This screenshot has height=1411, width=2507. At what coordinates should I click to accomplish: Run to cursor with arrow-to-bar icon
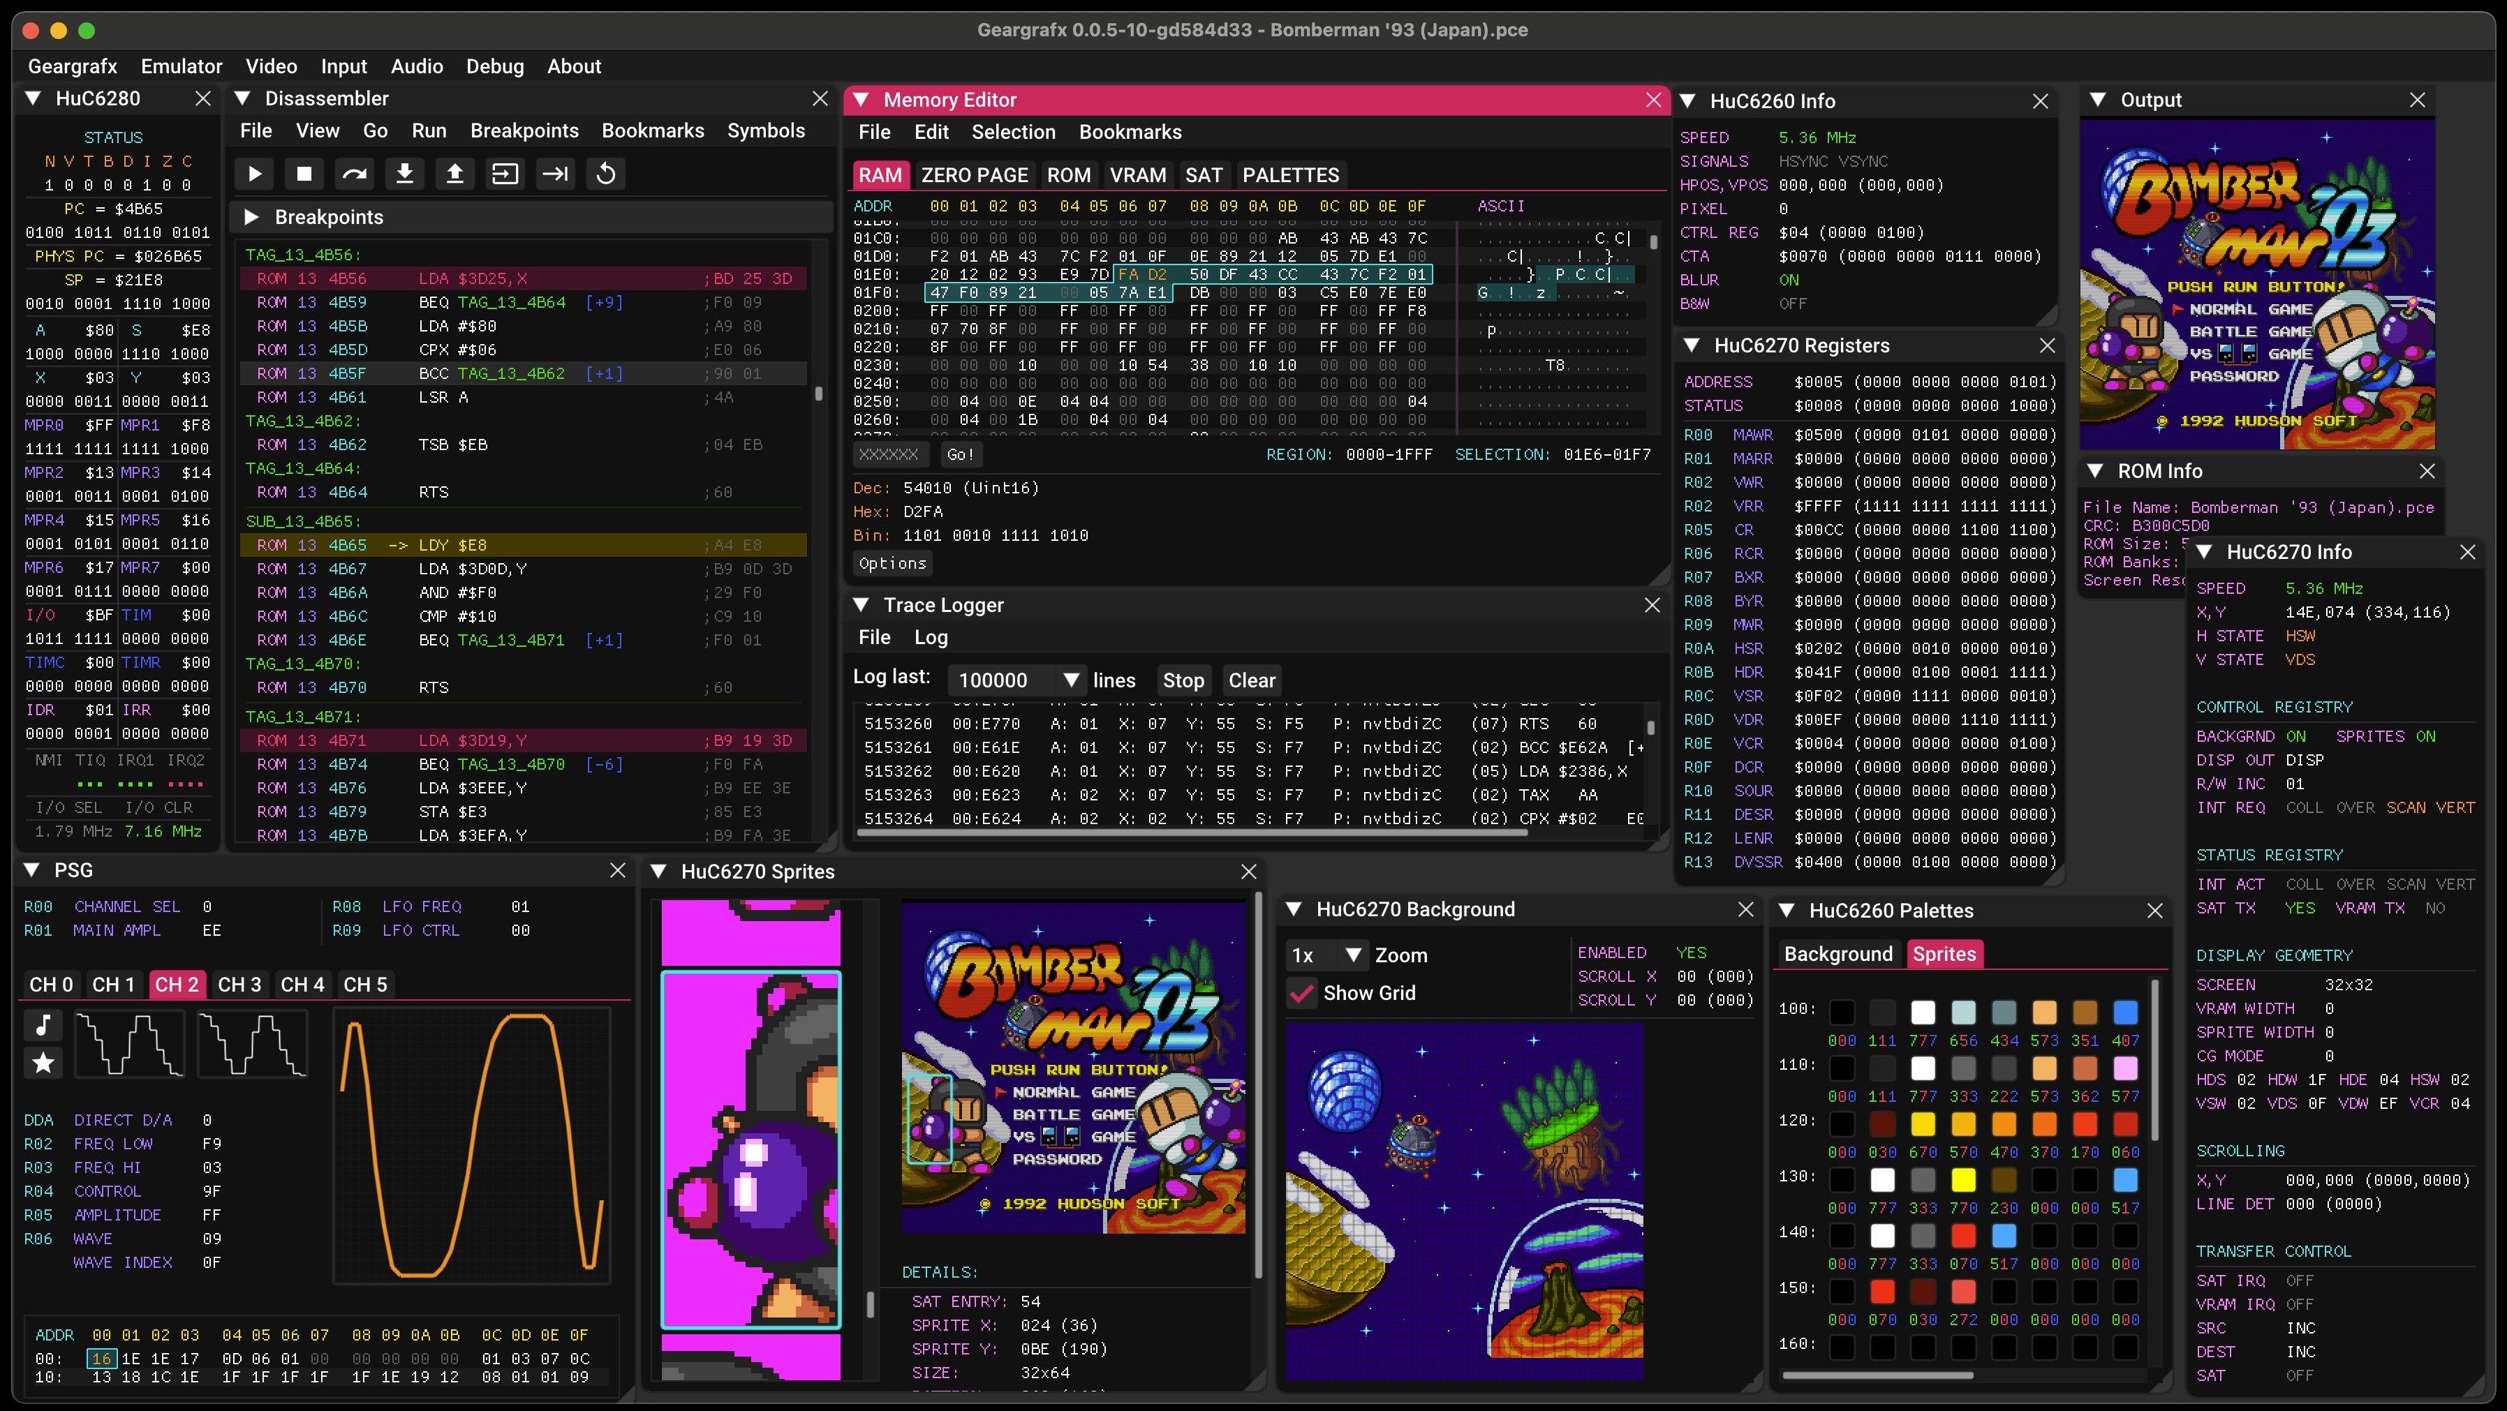click(x=556, y=174)
